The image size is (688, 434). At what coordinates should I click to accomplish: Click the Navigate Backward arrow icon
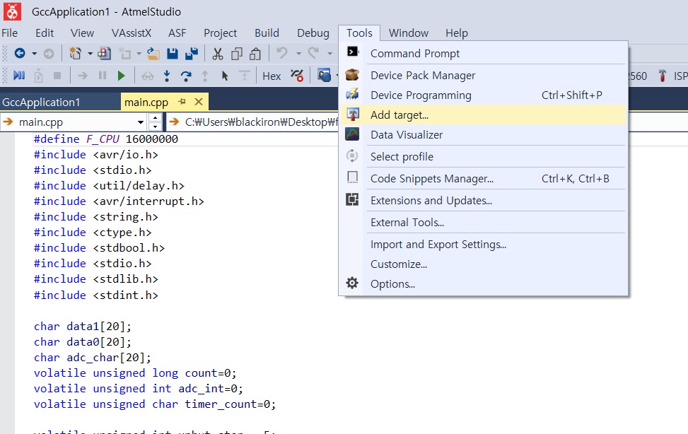click(20, 53)
